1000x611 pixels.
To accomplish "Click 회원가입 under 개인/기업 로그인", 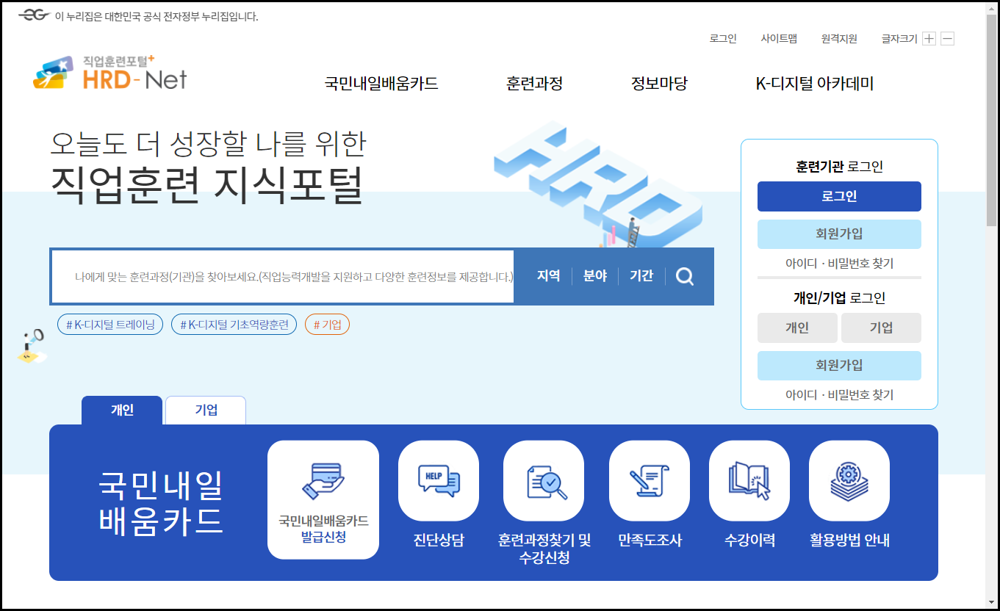I will [839, 366].
